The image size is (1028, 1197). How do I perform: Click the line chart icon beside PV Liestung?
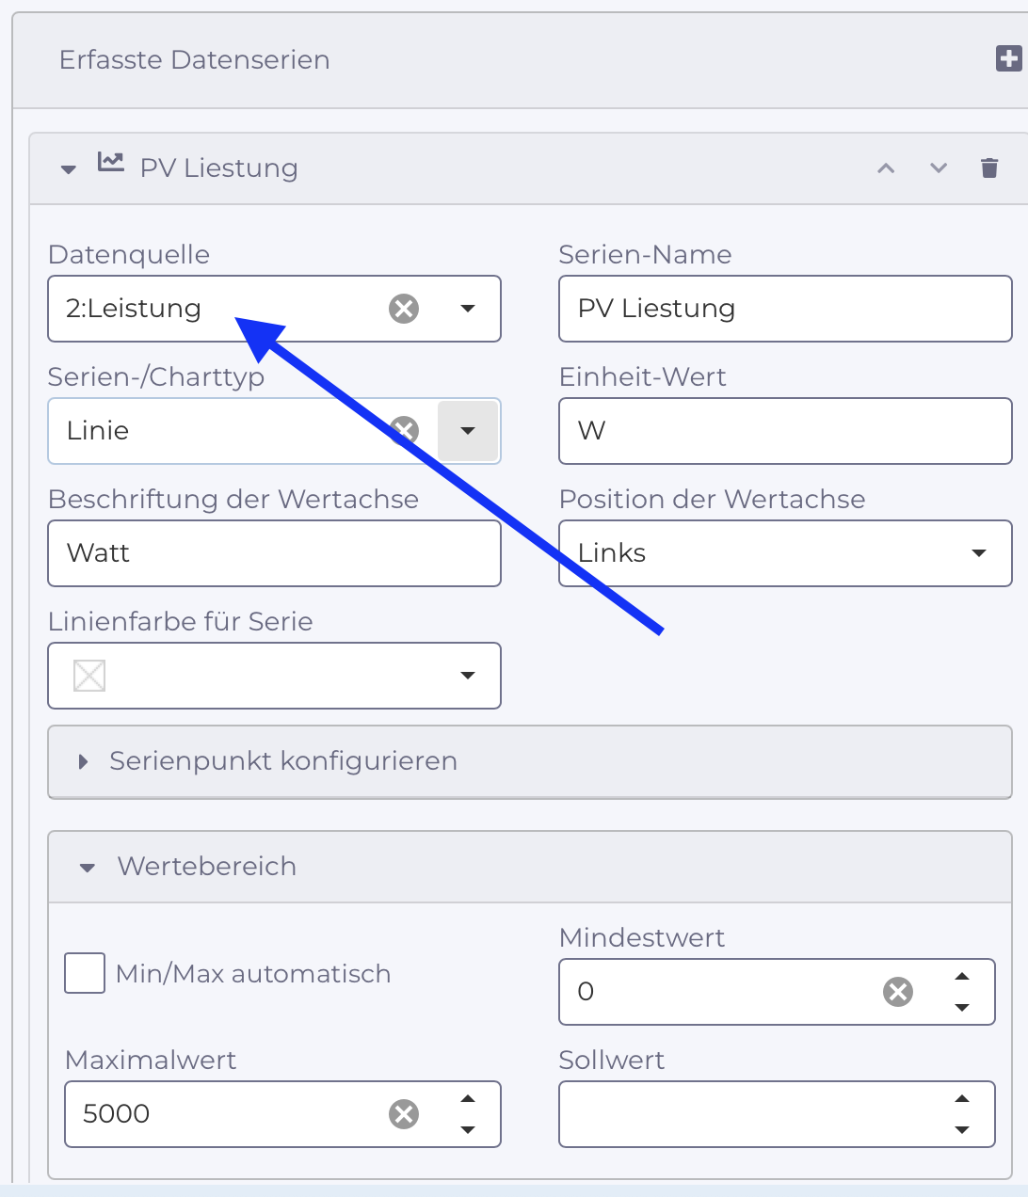tap(111, 163)
